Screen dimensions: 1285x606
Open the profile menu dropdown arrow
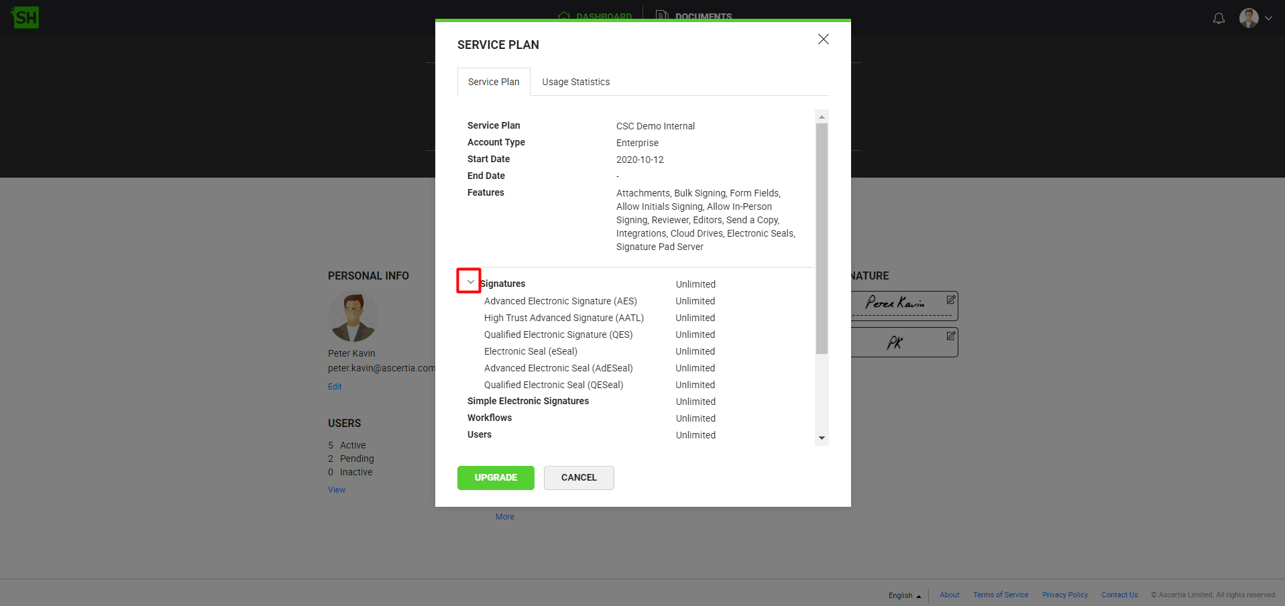[x=1268, y=19]
